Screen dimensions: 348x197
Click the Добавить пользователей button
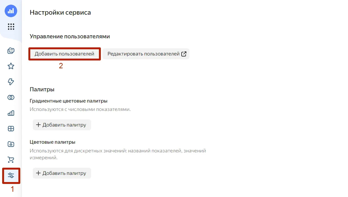(64, 54)
